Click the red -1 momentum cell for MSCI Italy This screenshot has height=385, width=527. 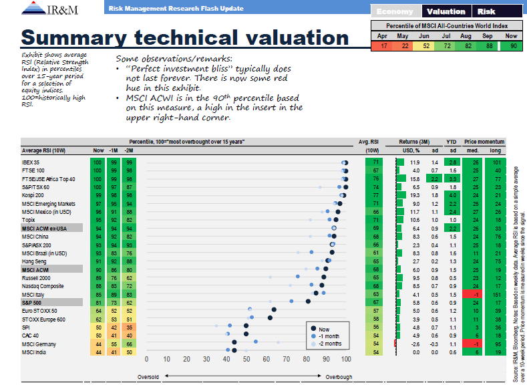pos(472,295)
